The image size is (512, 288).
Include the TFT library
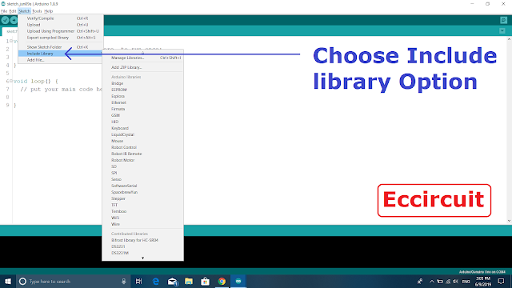click(x=142, y=205)
